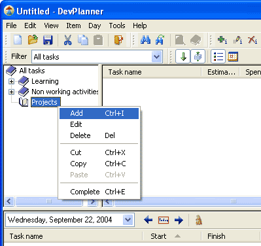Click tree panel scrollbar left arrow
Screen dimensions: 261x246
coord(9,201)
